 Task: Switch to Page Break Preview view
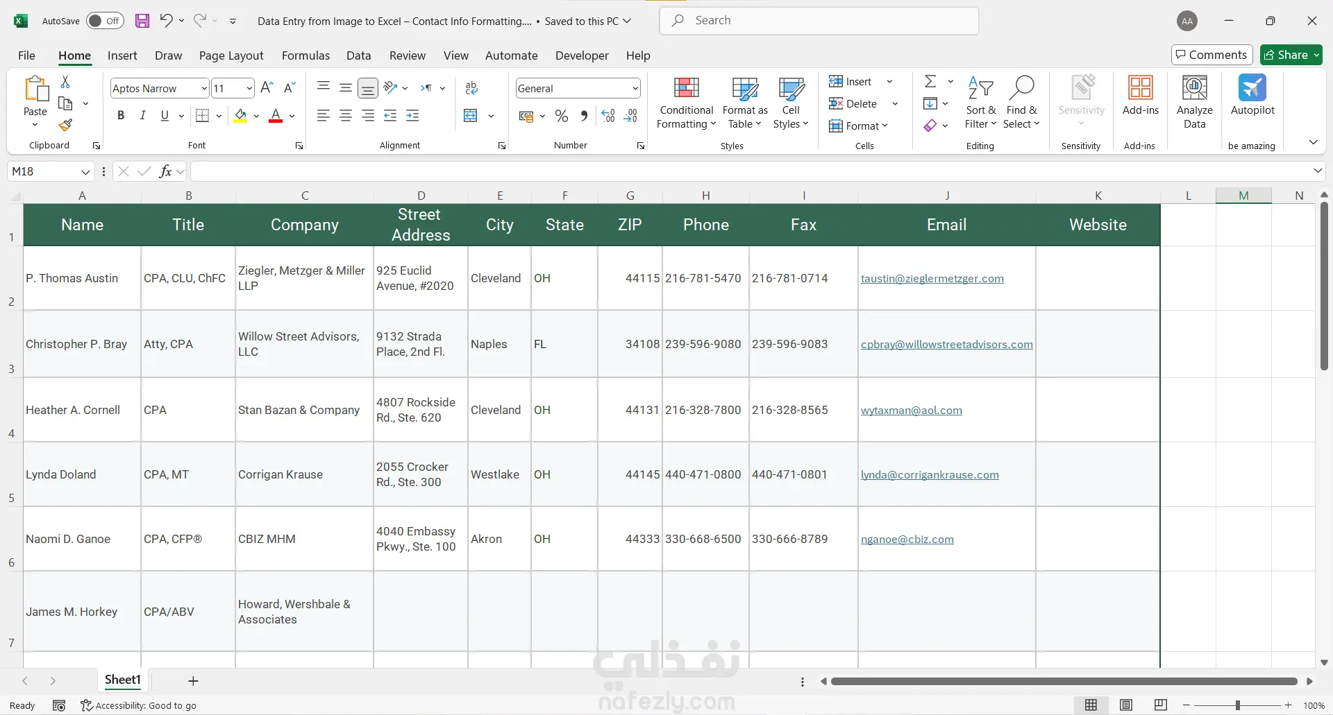pyautogui.click(x=1160, y=705)
